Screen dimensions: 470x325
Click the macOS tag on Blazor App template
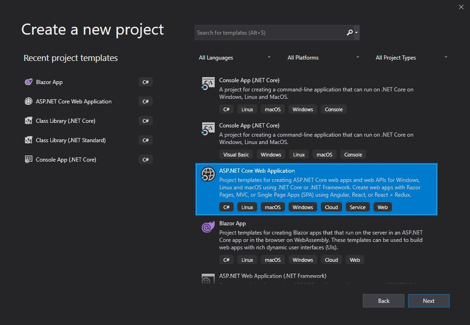coord(273,260)
